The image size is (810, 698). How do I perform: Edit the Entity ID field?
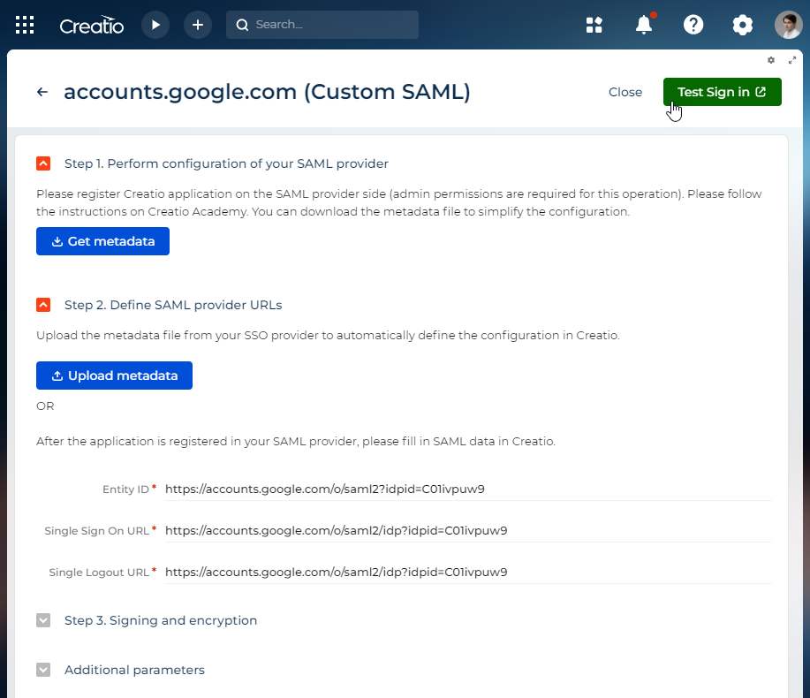pyautogui.click(x=468, y=489)
